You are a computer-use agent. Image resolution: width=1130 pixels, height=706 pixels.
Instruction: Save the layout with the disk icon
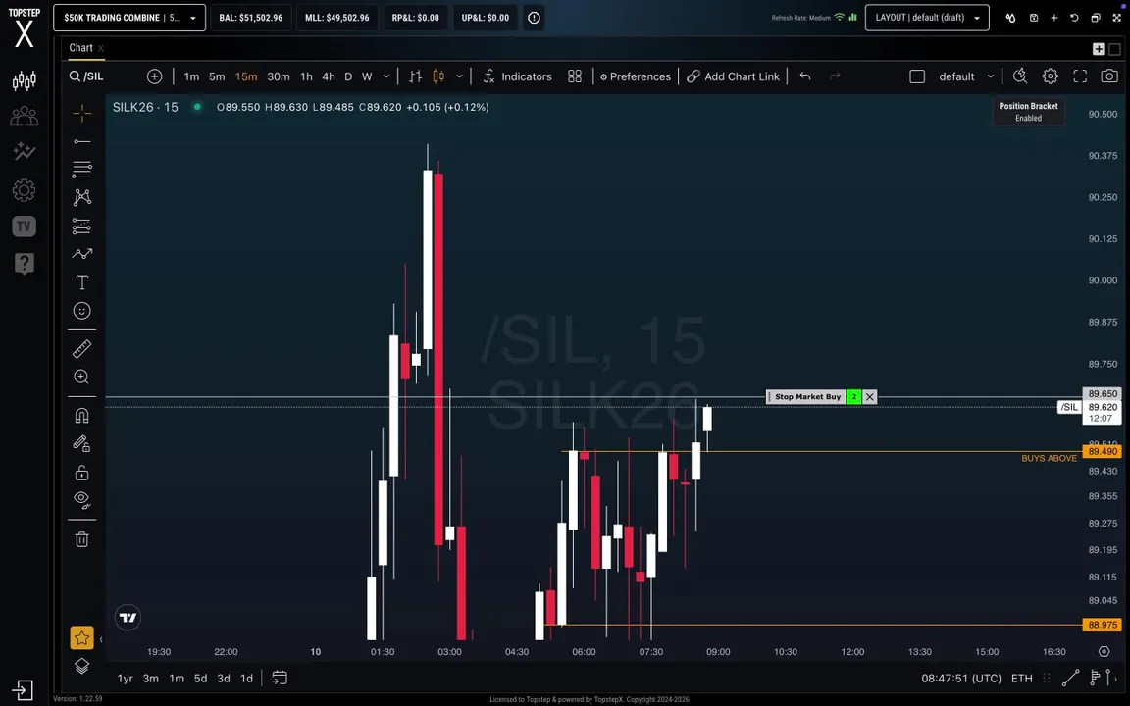click(x=1034, y=18)
